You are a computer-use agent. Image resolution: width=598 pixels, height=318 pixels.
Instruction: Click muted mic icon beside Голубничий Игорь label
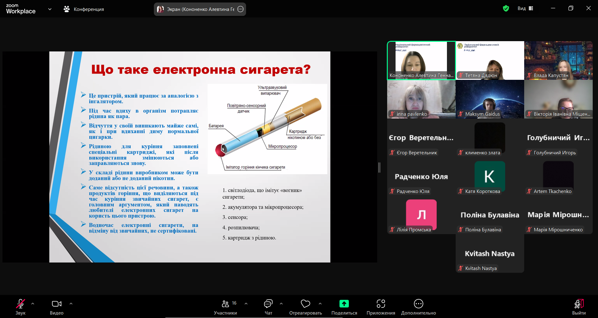pyautogui.click(x=529, y=152)
